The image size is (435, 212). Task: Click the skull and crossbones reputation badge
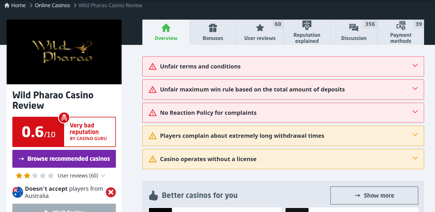click(x=64, y=118)
